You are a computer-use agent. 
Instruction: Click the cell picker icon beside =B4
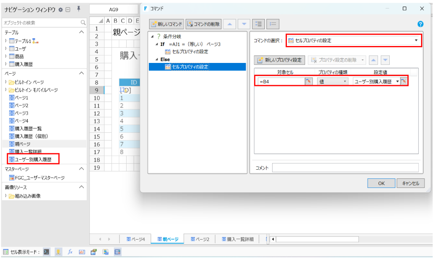[x=309, y=82]
